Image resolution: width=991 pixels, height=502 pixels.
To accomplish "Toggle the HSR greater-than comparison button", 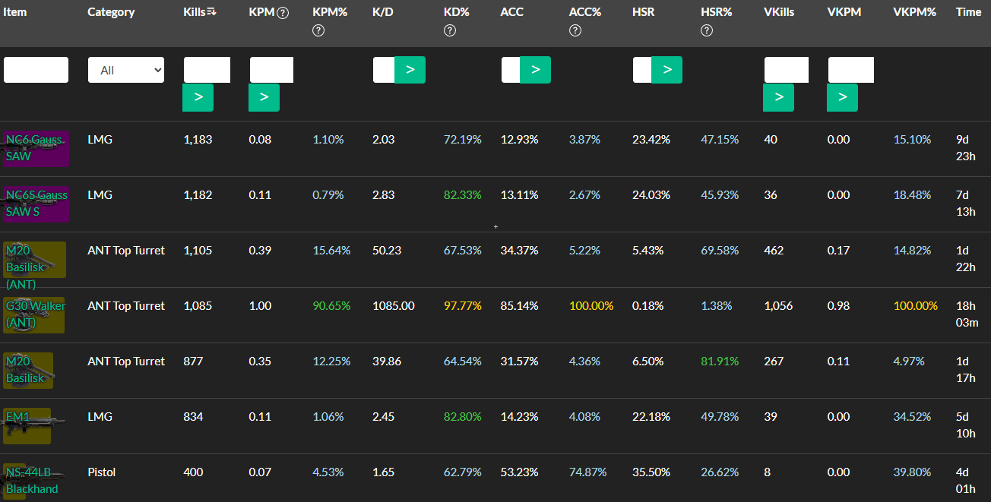I will [666, 70].
